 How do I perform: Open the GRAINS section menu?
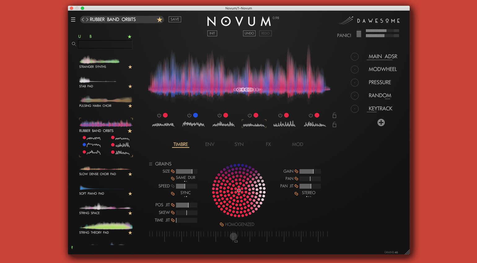point(151,164)
